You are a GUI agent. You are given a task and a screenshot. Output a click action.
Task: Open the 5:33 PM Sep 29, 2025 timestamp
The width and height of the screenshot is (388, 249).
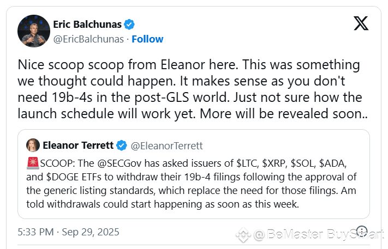[68, 232]
